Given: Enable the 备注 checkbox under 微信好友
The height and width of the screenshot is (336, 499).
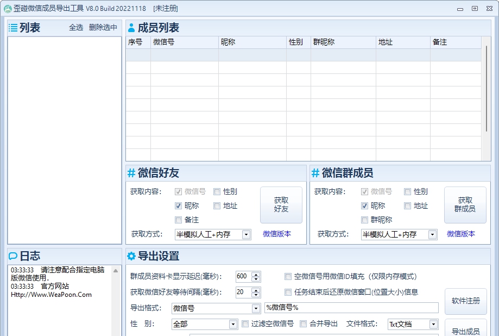Looking at the screenshot, I should point(178,220).
